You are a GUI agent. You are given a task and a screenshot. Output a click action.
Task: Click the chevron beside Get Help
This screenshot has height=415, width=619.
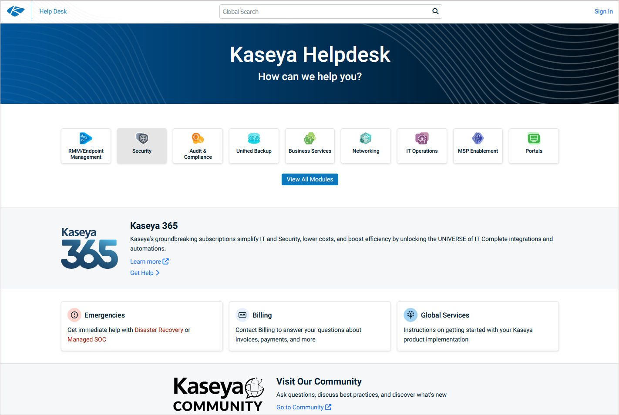tap(158, 273)
